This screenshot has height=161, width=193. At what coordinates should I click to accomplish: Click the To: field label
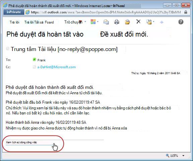click(x=8, y=60)
